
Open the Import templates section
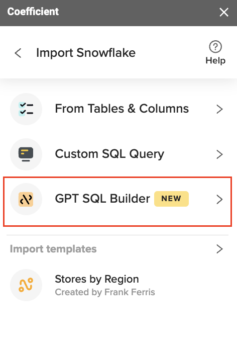(118, 249)
